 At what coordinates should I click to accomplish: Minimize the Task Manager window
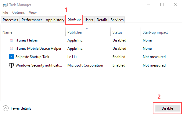[148, 5]
